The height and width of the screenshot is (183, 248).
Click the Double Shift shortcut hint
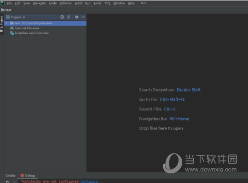189,90
